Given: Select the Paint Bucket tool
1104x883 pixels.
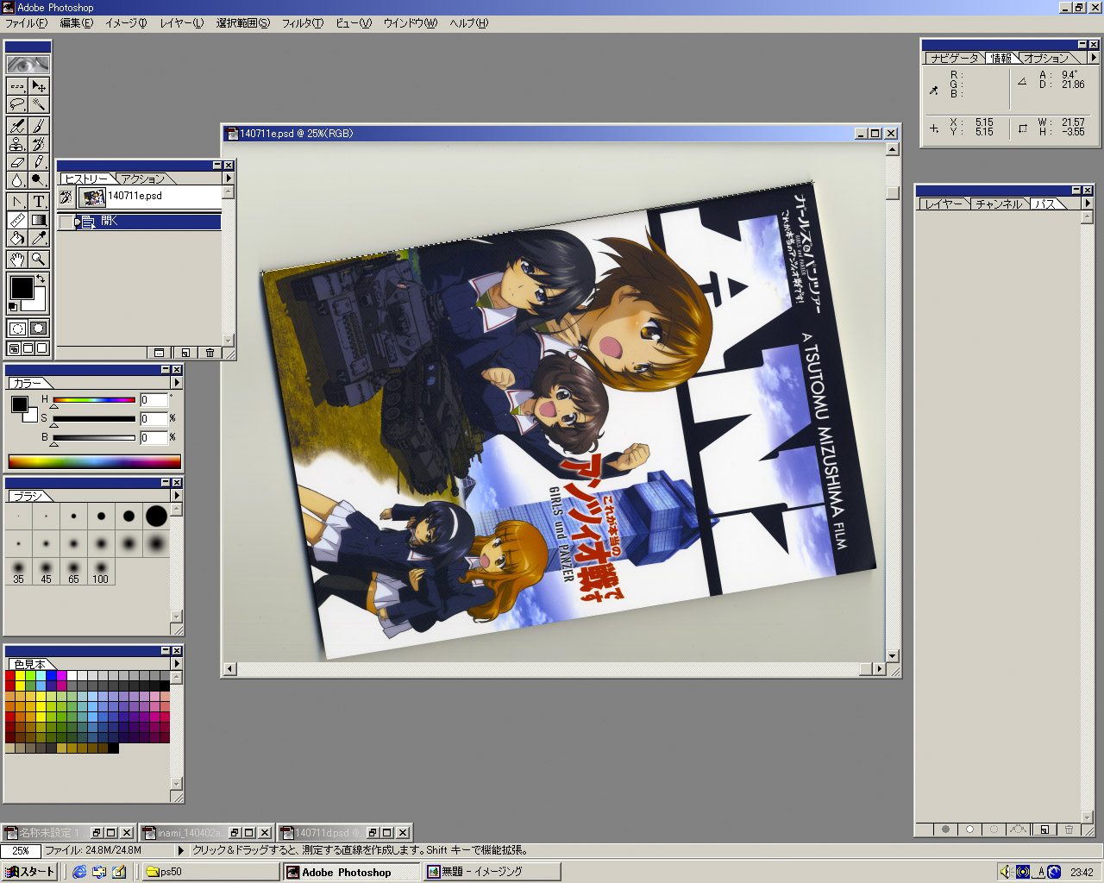Looking at the screenshot, I should [x=17, y=238].
